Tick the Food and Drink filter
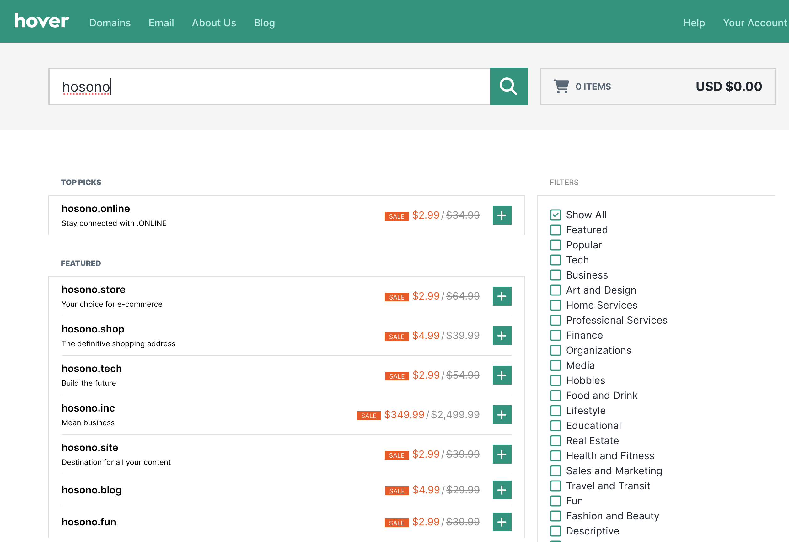The height and width of the screenshot is (542, 789). [x=556, y=395]
